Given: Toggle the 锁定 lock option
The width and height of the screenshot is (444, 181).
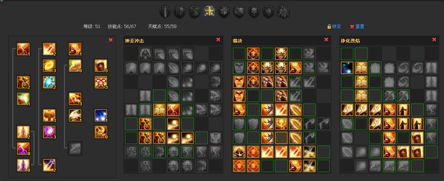Looking at the screenshot, I should point(334,27).
